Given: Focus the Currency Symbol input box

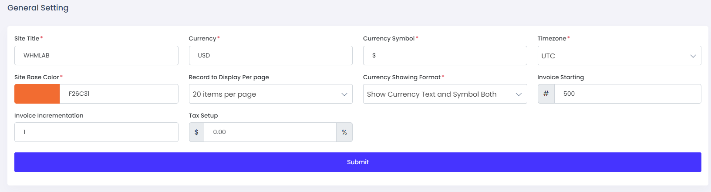Looking at the screenshot, I should click(x=445, y=56).
